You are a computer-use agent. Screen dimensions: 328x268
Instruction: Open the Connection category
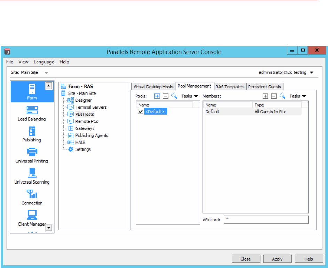[x=32, y=197]
